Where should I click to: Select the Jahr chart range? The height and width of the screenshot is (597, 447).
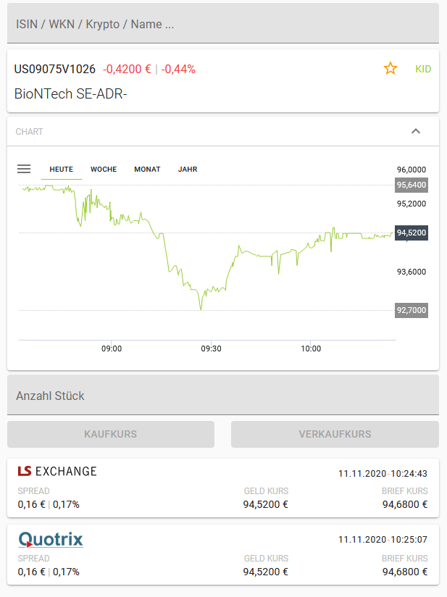coord(188,170)
